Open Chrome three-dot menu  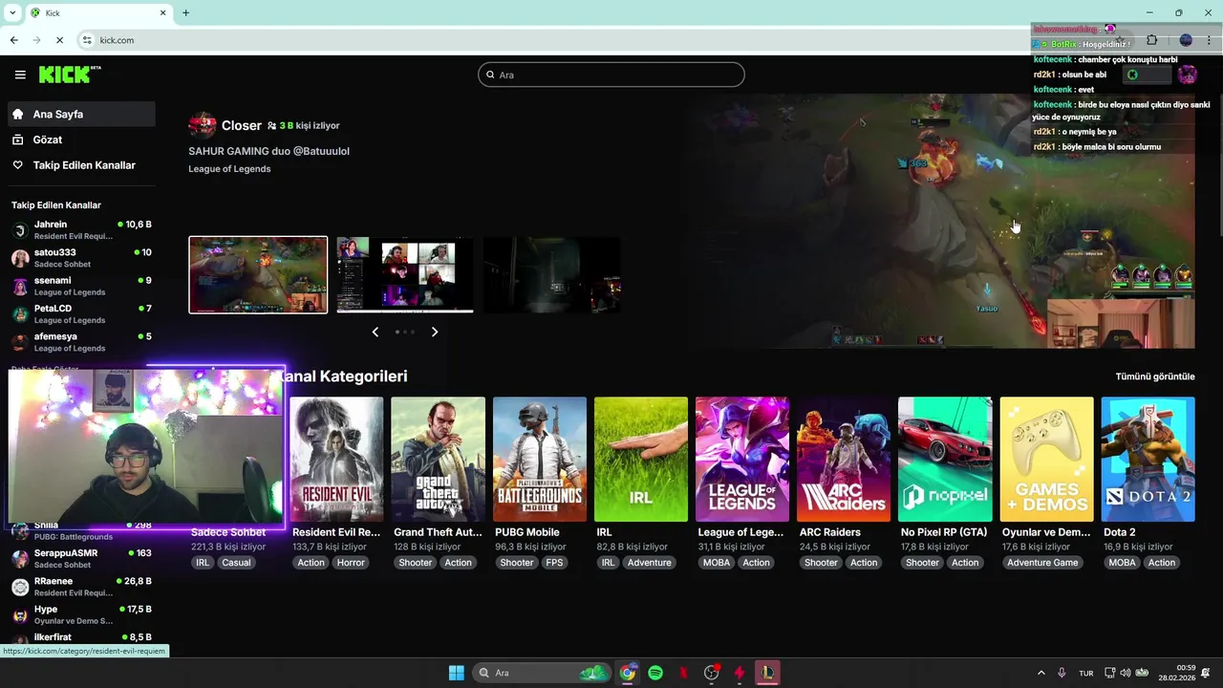(x=1210, y=40)
